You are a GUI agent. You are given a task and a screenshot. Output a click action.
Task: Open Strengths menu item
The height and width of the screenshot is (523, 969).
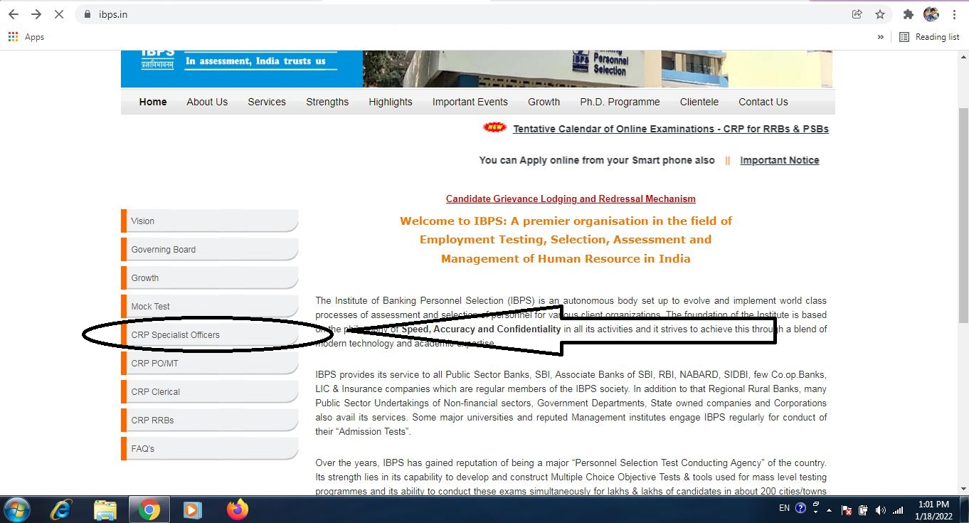[327, 102]
